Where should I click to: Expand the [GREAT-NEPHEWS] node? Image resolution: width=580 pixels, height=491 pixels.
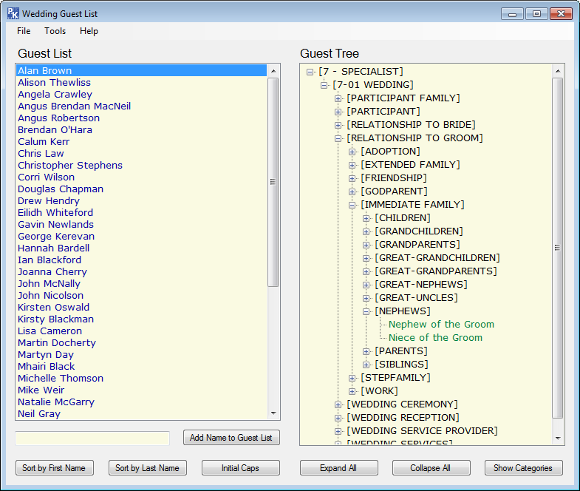click(x=366, y=285)
